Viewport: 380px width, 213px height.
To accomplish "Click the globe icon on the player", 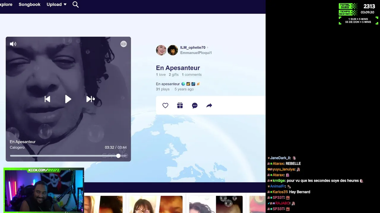I will [x=123, y=44].
